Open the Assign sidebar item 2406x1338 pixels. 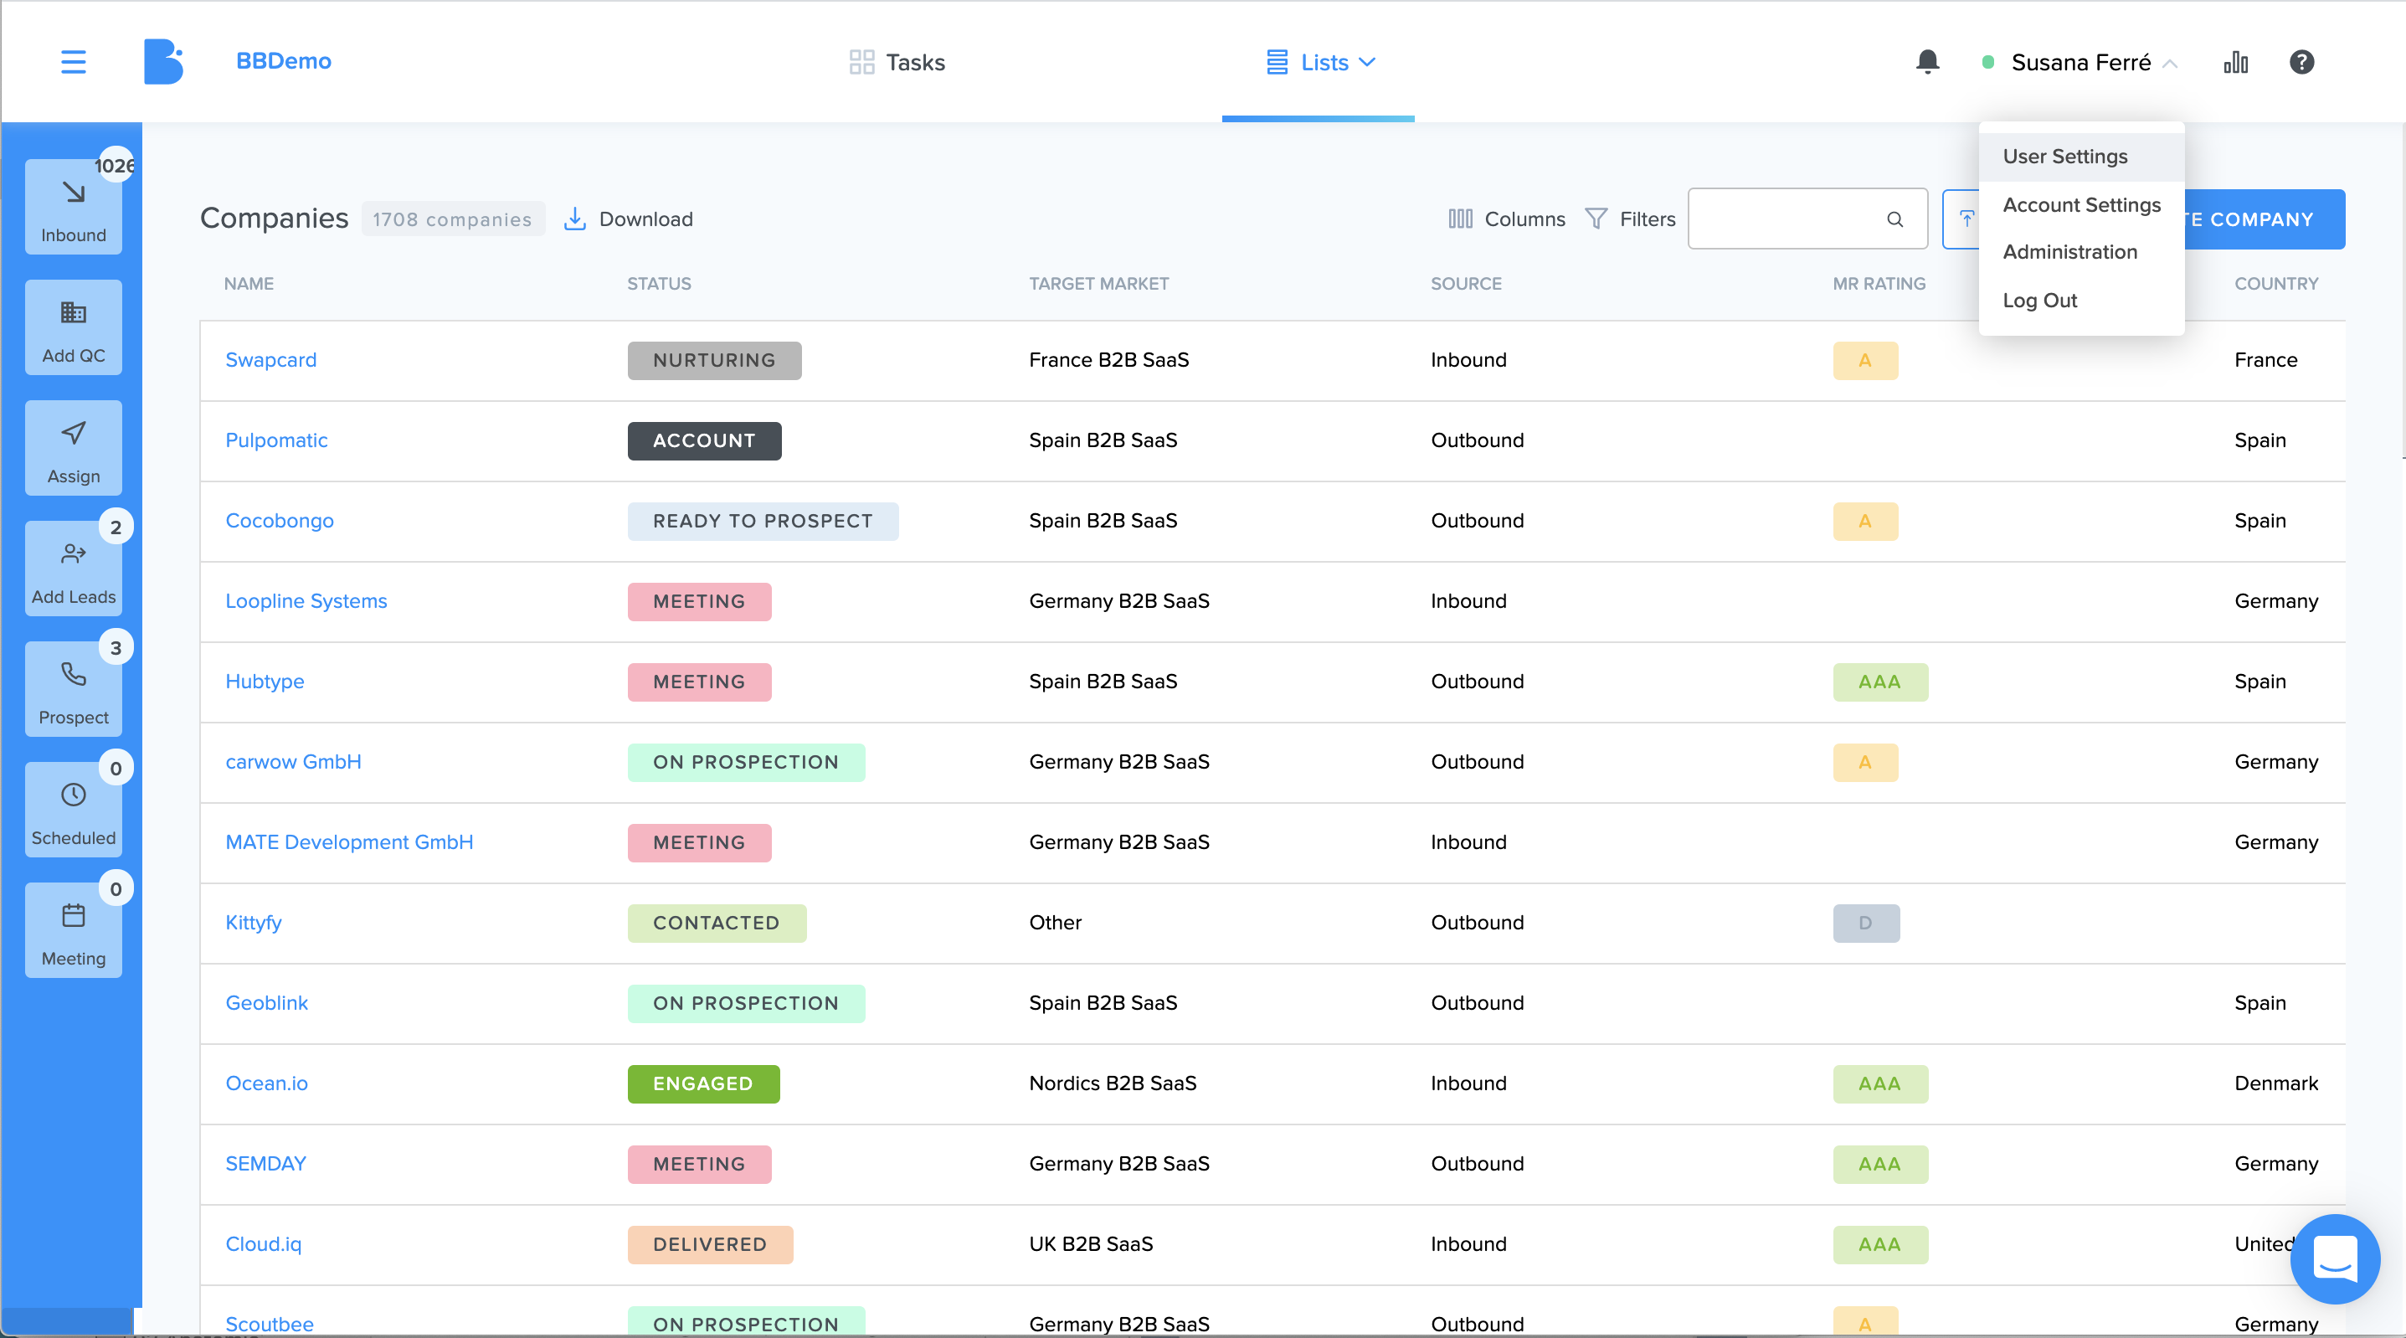coord(73,448)
